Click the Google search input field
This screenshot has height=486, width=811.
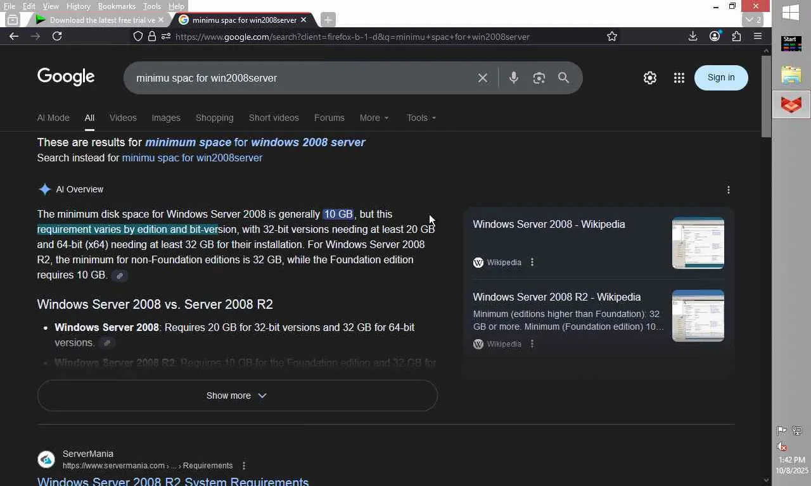302,78
